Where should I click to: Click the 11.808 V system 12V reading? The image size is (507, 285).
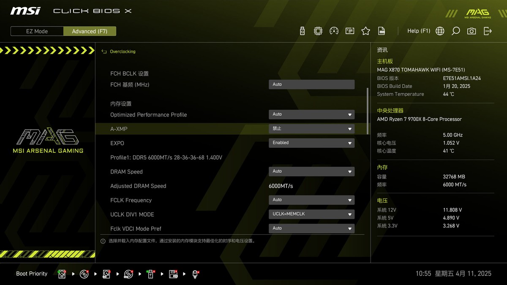tap(452, 210)
